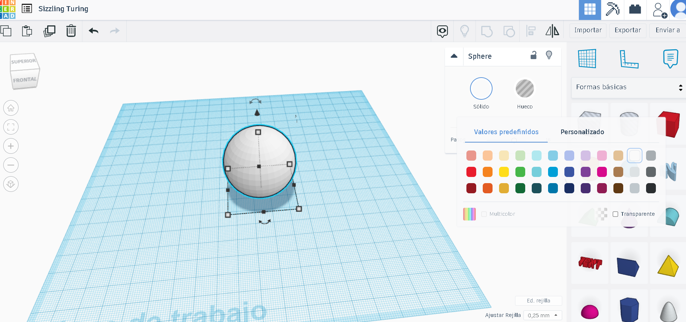Pick the bright green color swatch
Image resolution: width=686 pixels, height=322 pixels.
coord(520,172)
